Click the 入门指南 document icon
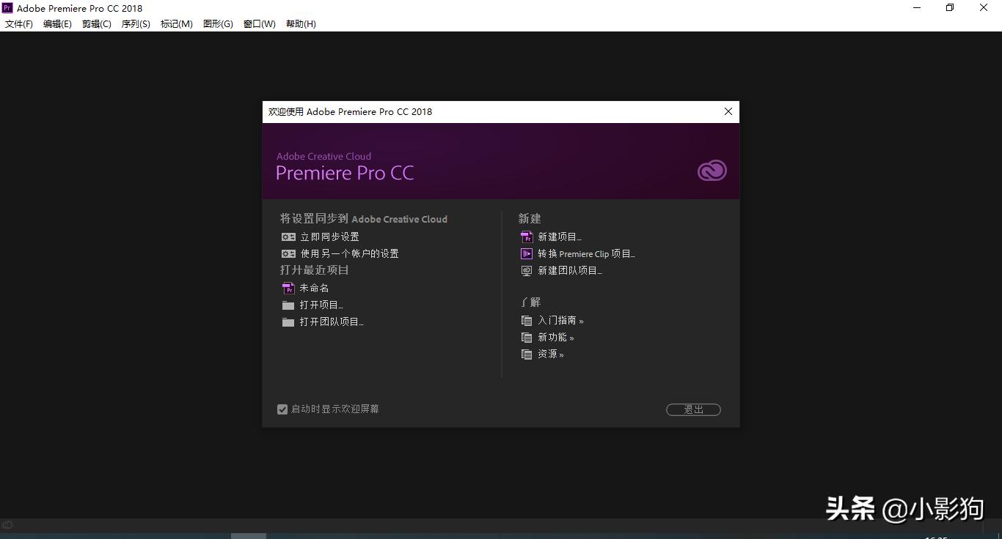Screen dimensions: 1002x539 526,320
